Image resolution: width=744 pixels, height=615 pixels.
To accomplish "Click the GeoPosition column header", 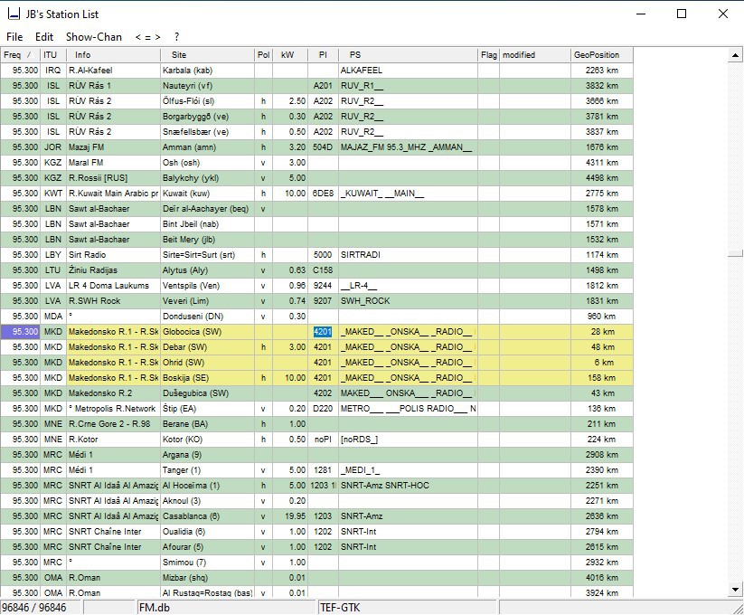I will [x=601, y=55].
